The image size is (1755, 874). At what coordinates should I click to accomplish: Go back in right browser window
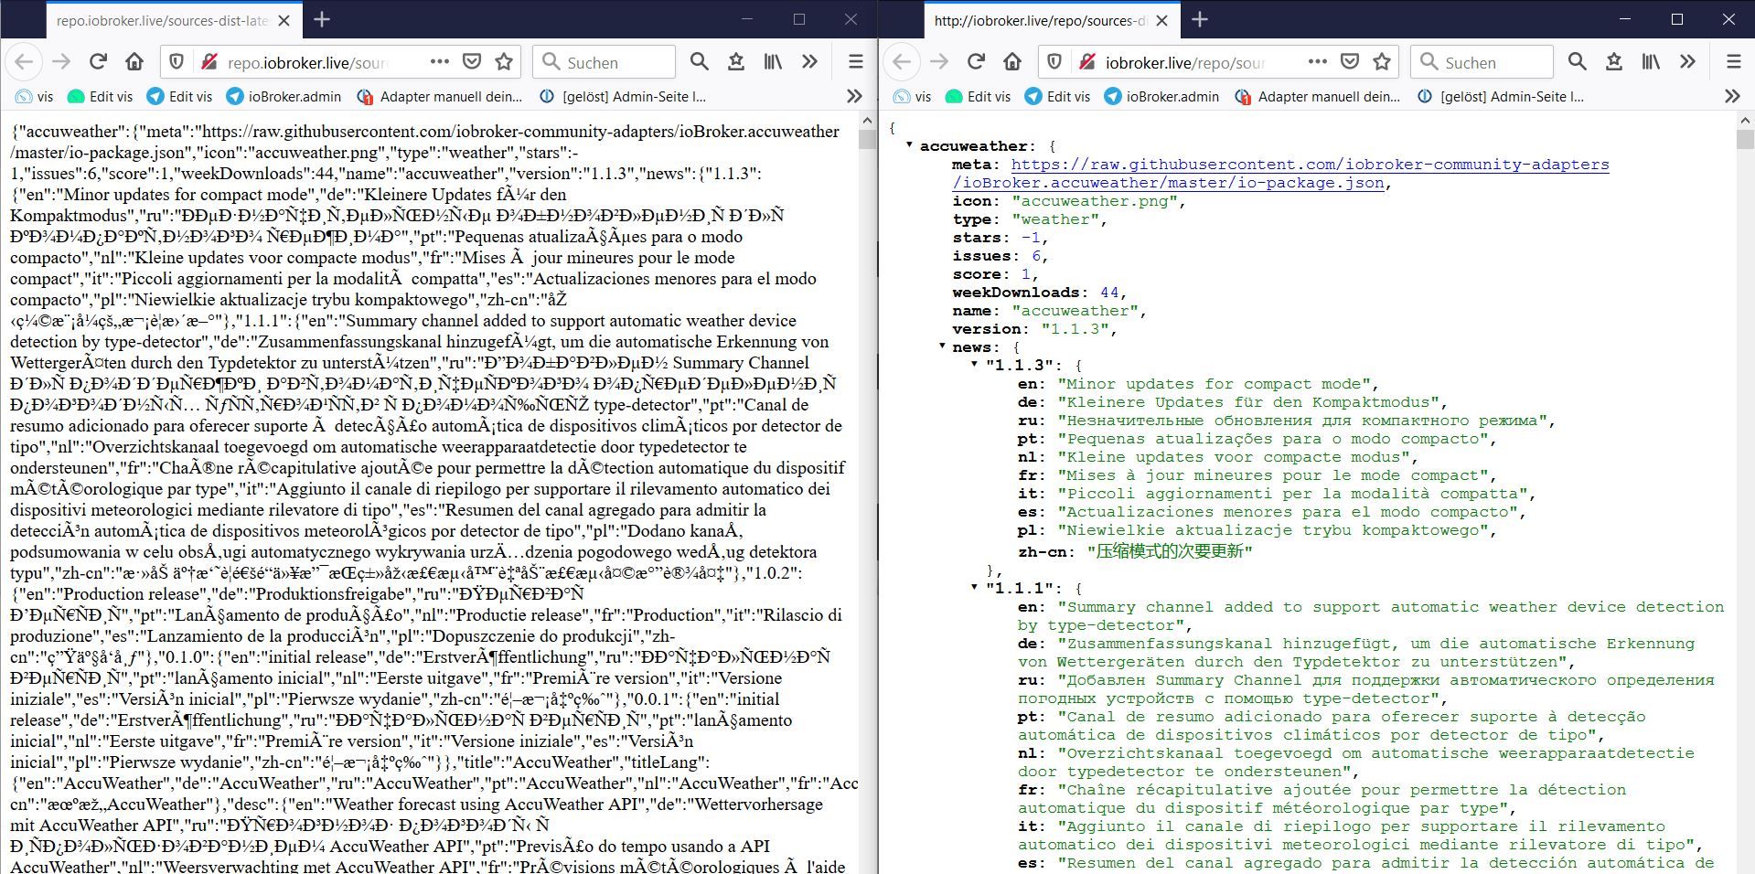click(902, 62)
